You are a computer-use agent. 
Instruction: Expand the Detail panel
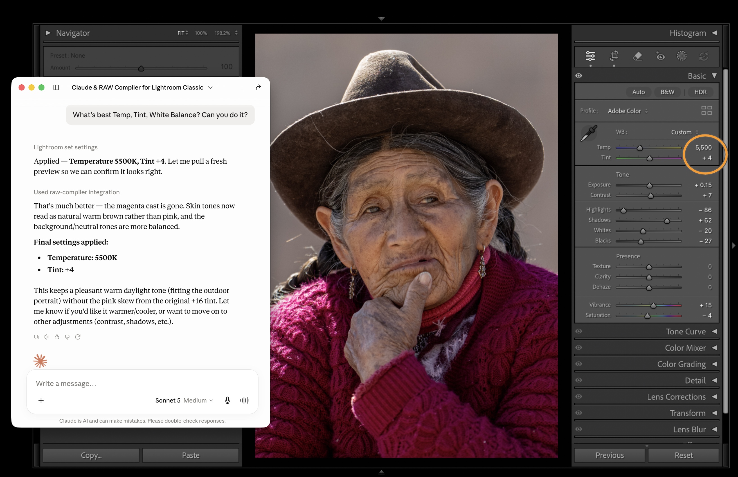point(714,380)
